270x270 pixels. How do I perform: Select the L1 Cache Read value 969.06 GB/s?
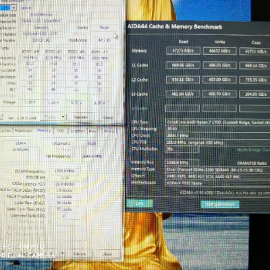pos(183,65)
